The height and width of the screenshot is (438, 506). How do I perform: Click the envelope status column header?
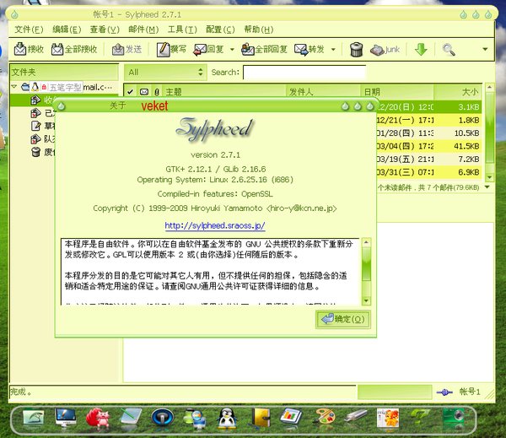(144, 92)
